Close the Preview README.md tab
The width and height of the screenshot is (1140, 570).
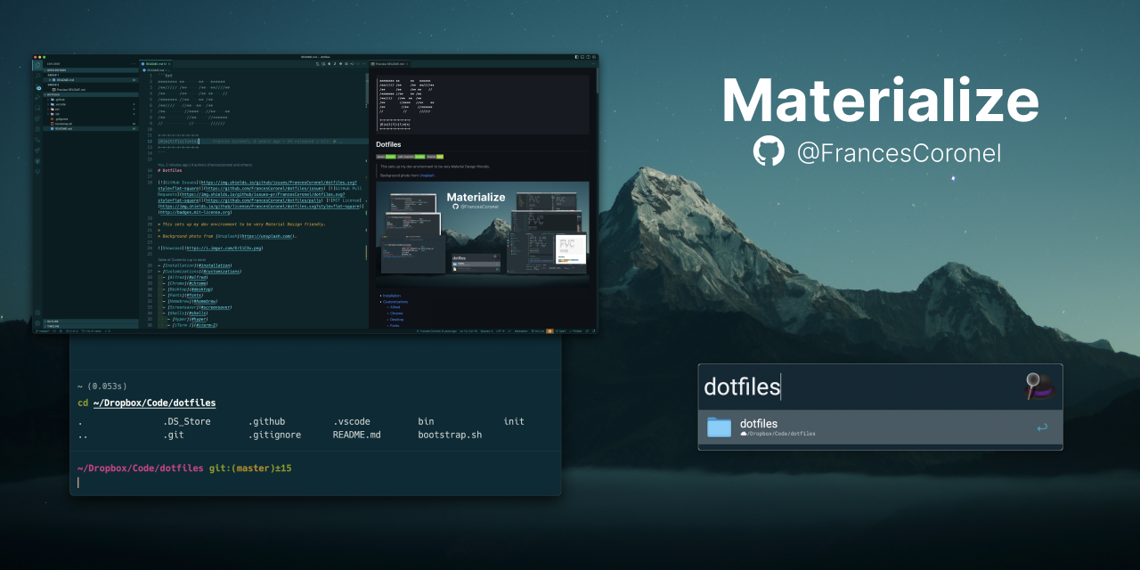407,64
